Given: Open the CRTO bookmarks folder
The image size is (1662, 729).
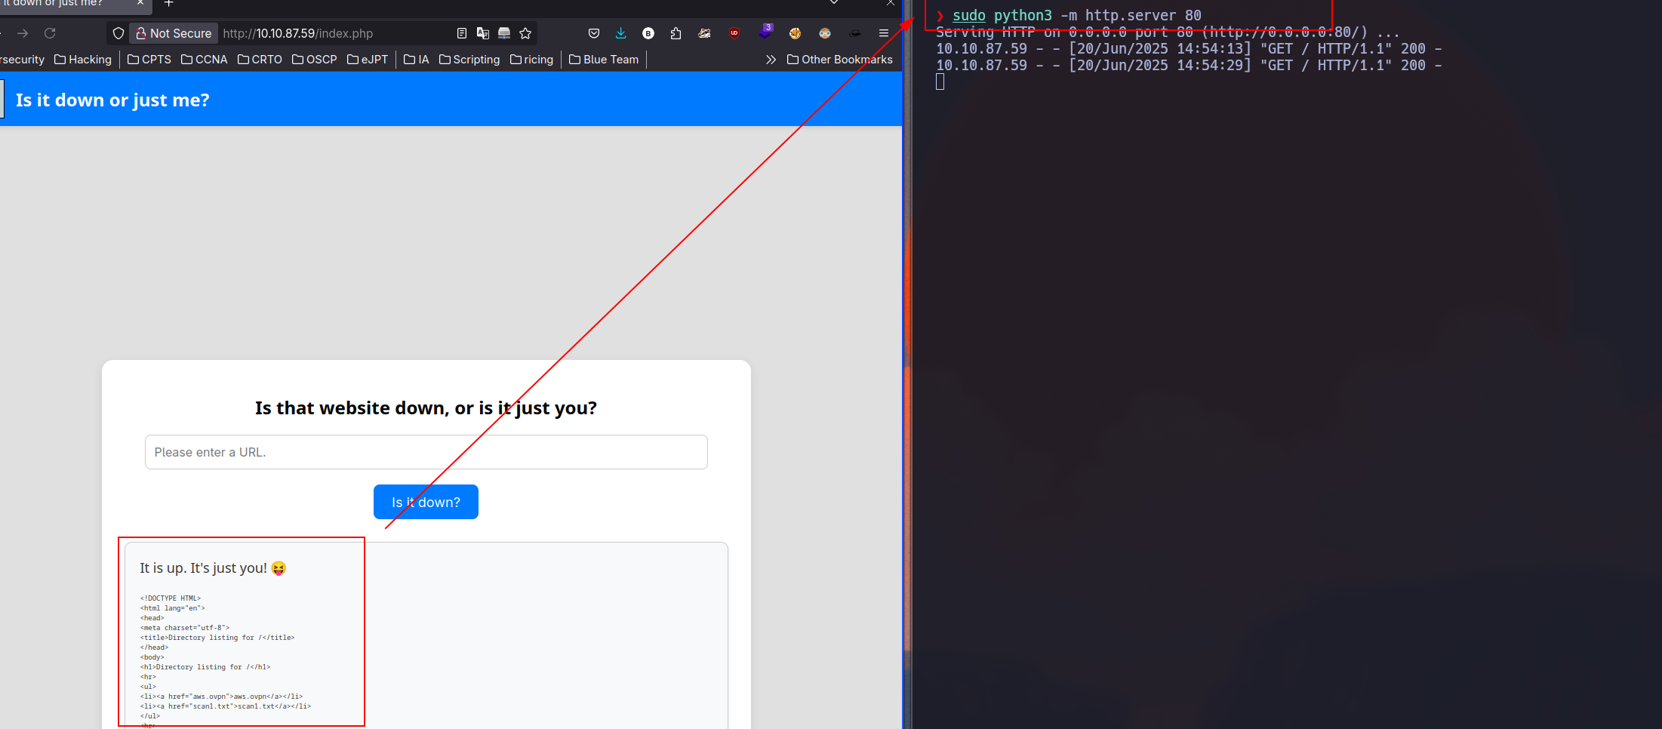Looking at the screenshot, I should coord(260,60).
